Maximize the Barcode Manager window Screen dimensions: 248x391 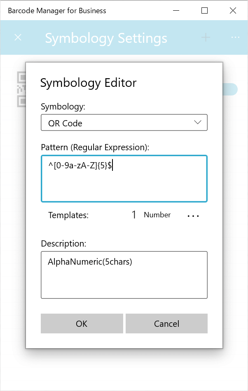[x=205, y=10]
